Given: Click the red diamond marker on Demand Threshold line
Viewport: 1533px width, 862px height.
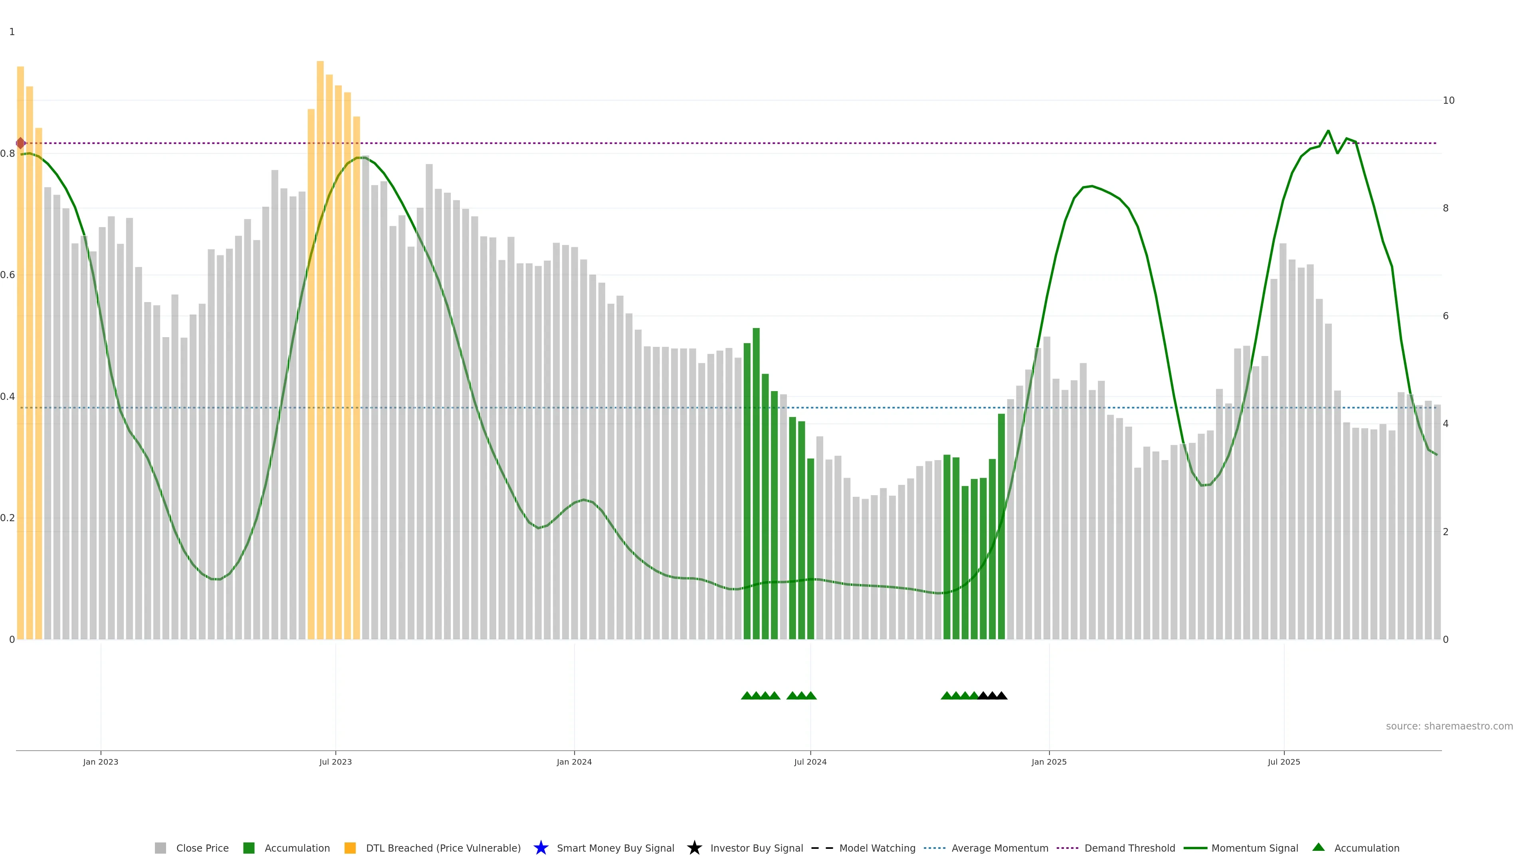Looking at the screenshot, I should (x=21, y=143).
